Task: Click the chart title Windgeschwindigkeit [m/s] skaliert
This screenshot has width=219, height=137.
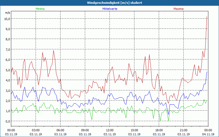Action: coord(114,3)
